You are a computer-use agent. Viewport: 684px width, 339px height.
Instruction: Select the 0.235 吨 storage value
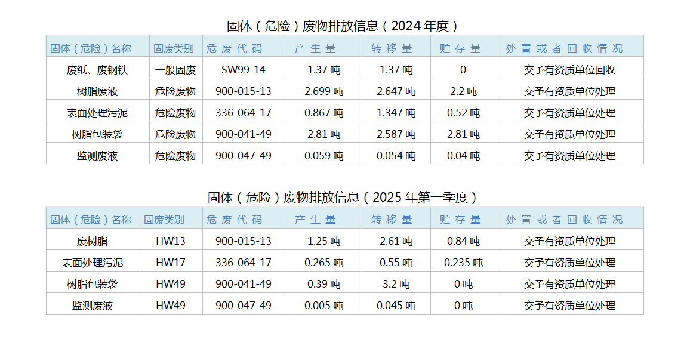point(463,263)
